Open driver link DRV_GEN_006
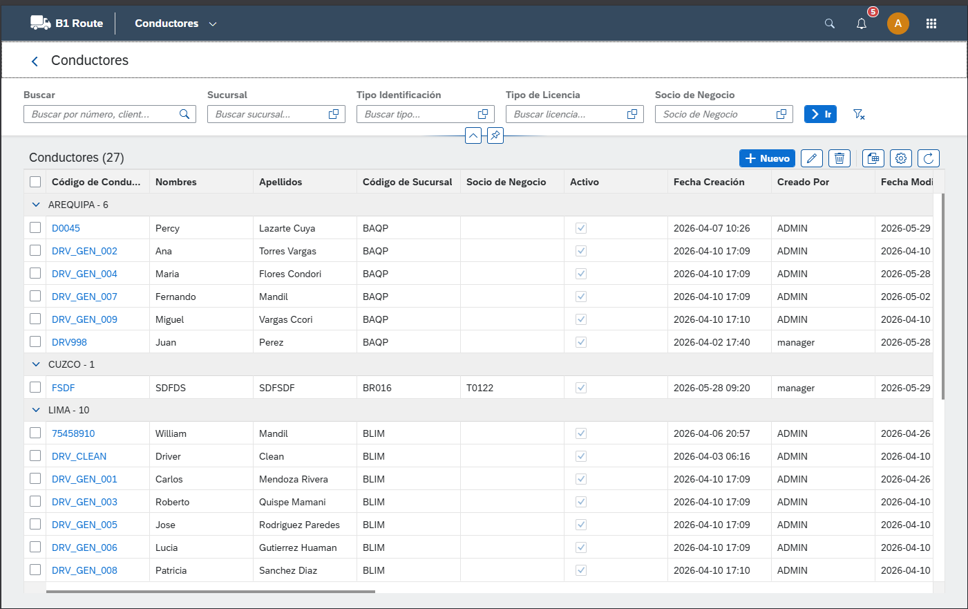This screenshot has height=609, width=968. 84,547
